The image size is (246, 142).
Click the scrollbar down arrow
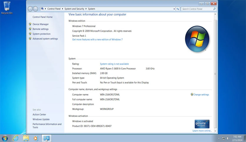pos(215,131)
